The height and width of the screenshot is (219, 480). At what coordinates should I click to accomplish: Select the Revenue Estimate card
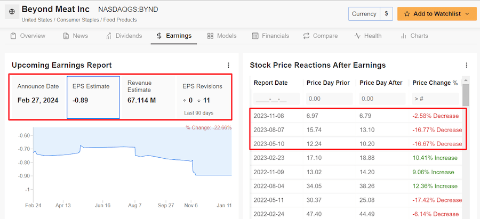pyautogui.click(x=148, y=97)
